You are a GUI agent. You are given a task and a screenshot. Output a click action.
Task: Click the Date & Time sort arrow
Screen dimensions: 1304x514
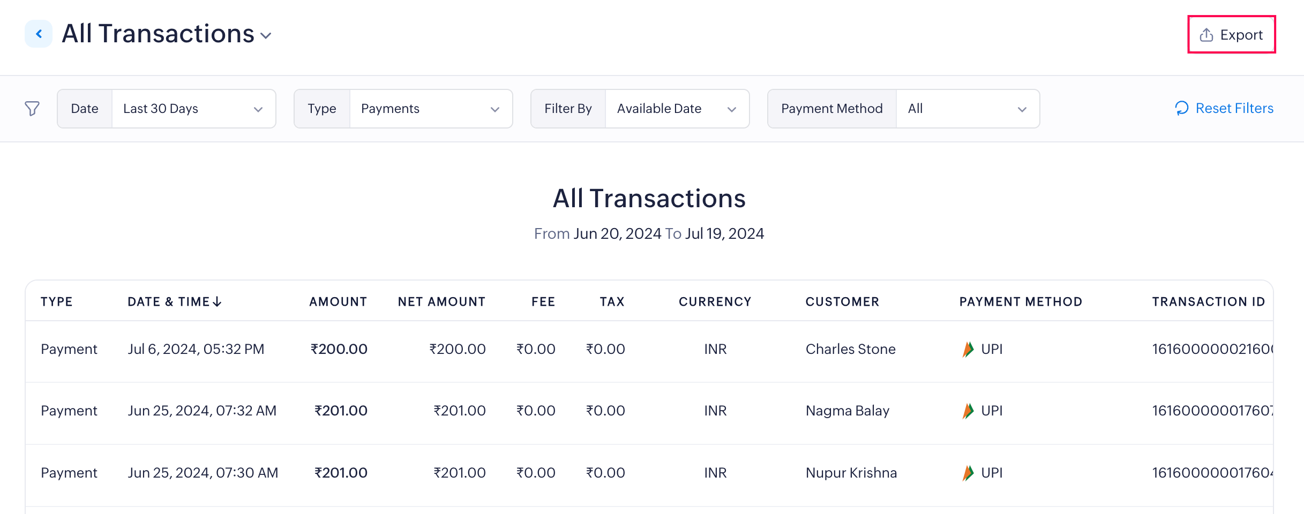217,302
